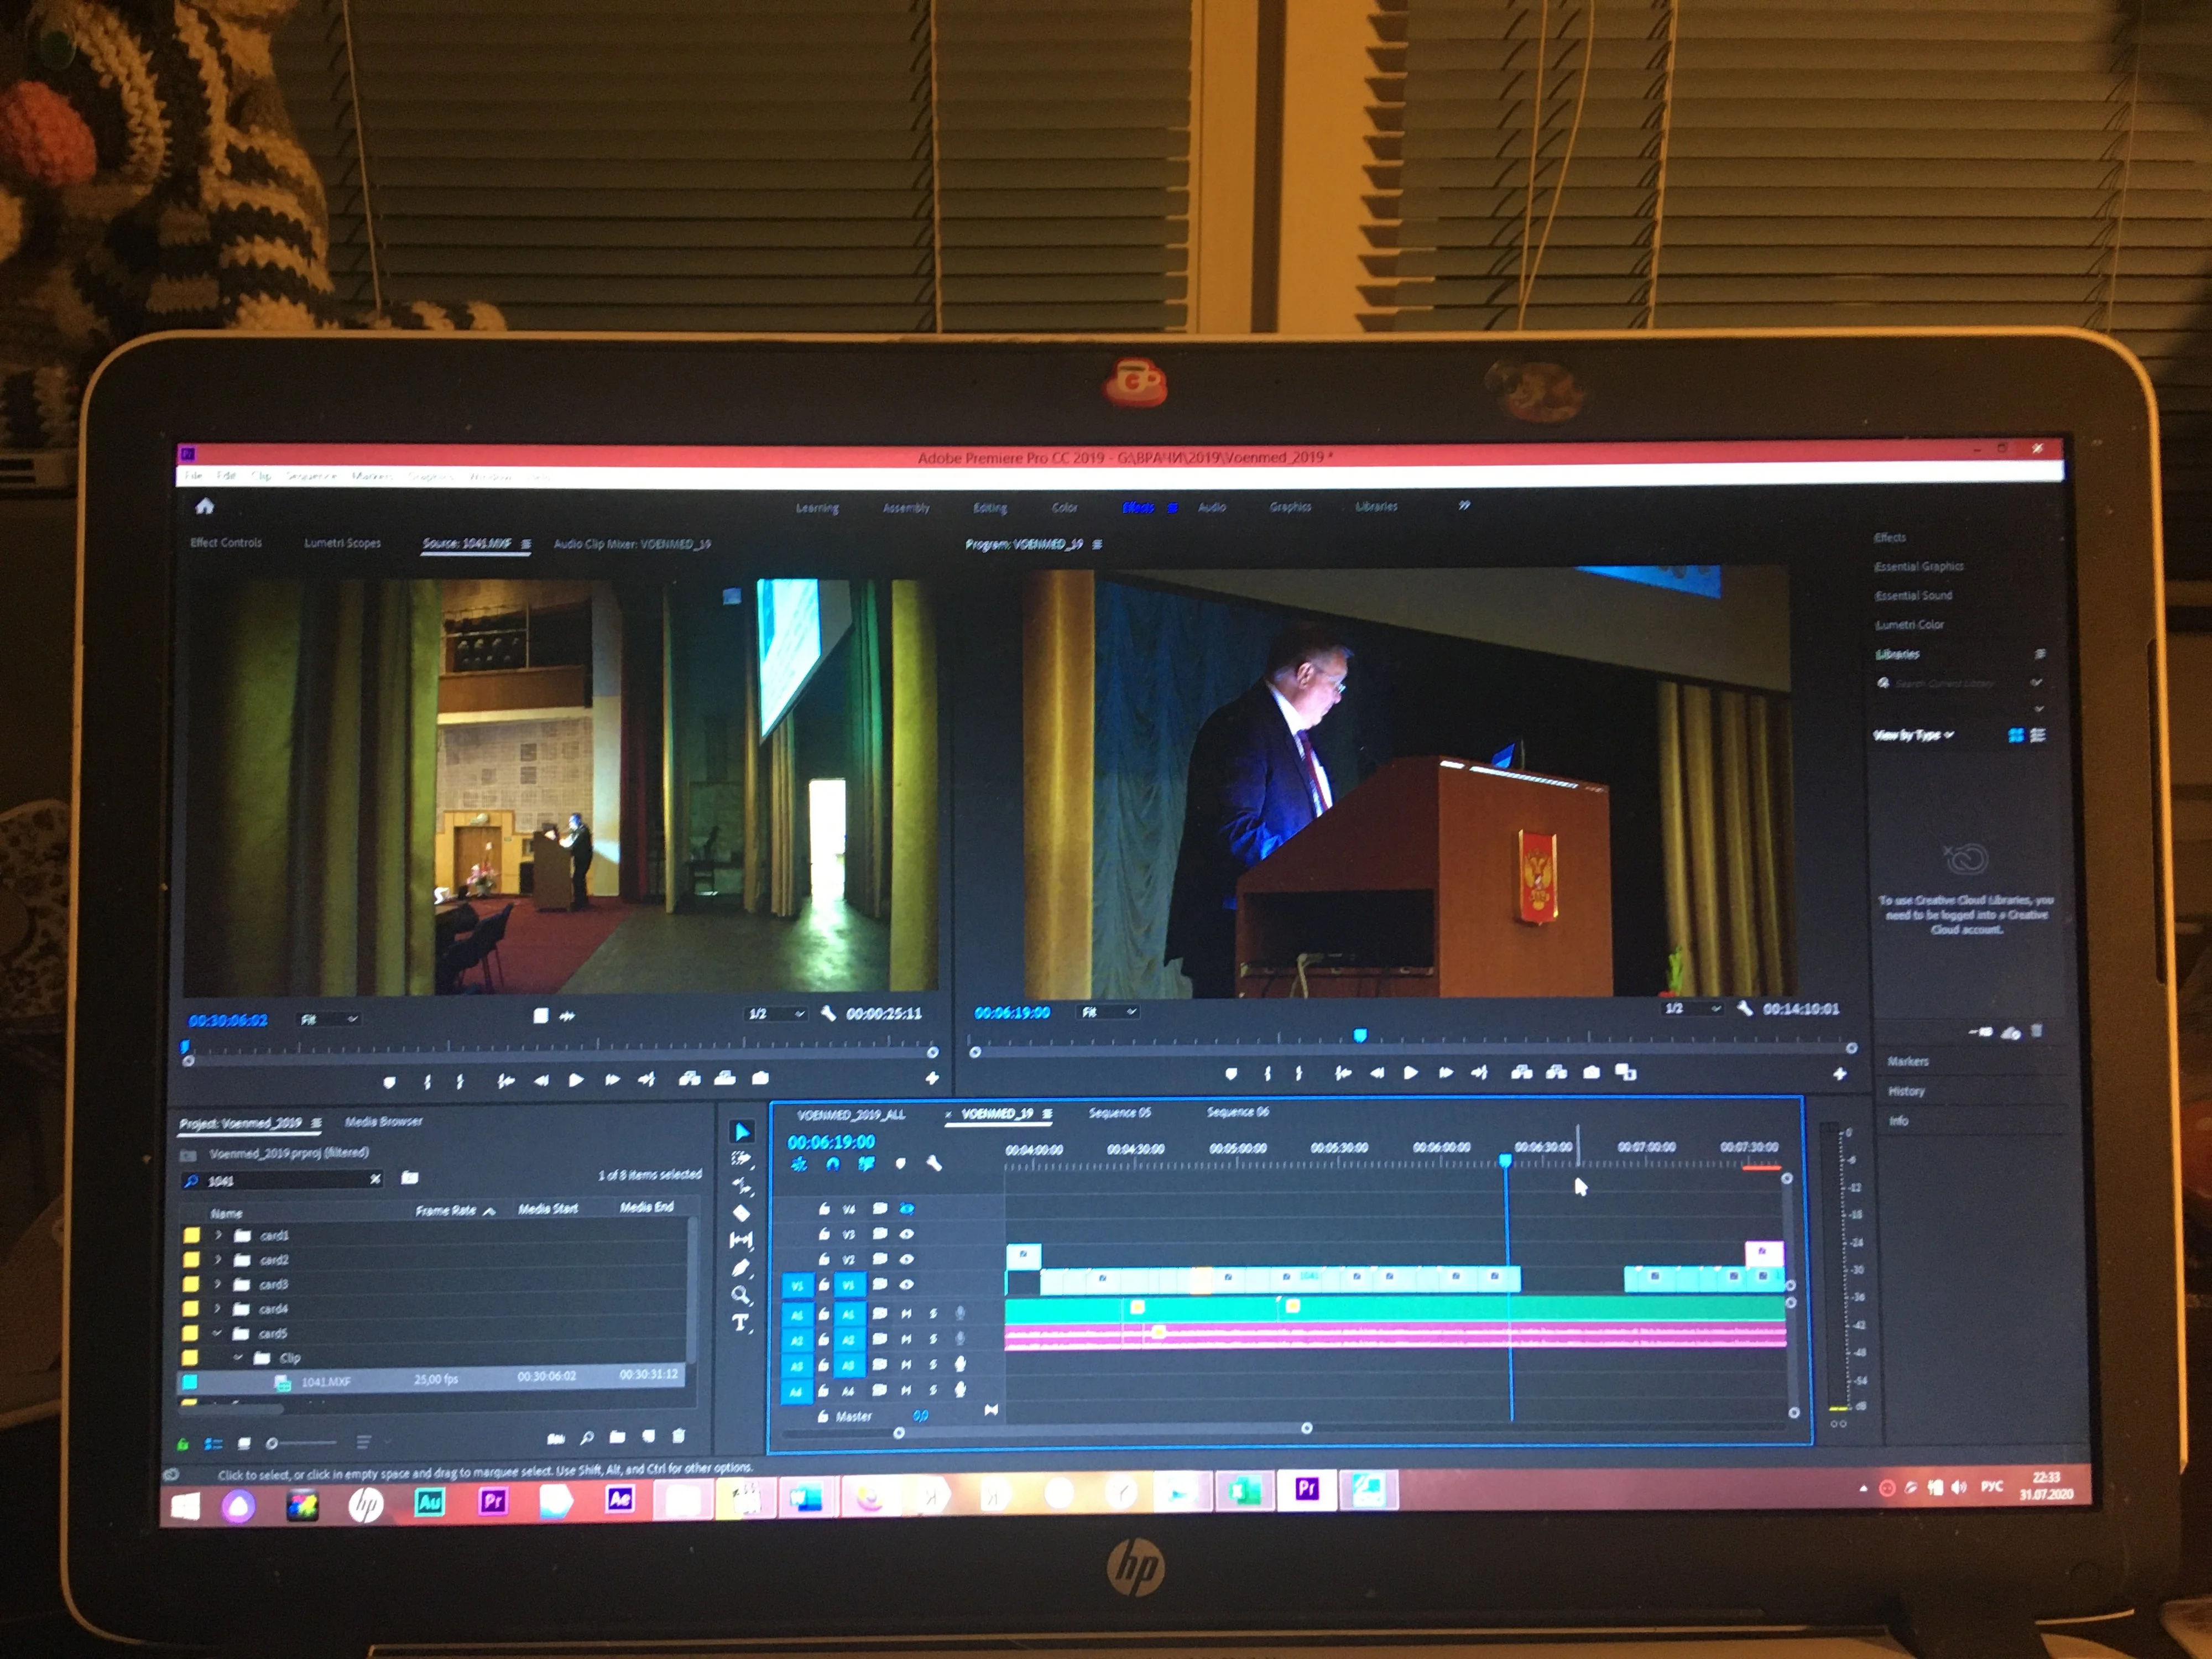Viewport: 2212px width, 1659px height.
Task: Toggle Snap magnet in timeline
Action: (x=833, y=1164)
